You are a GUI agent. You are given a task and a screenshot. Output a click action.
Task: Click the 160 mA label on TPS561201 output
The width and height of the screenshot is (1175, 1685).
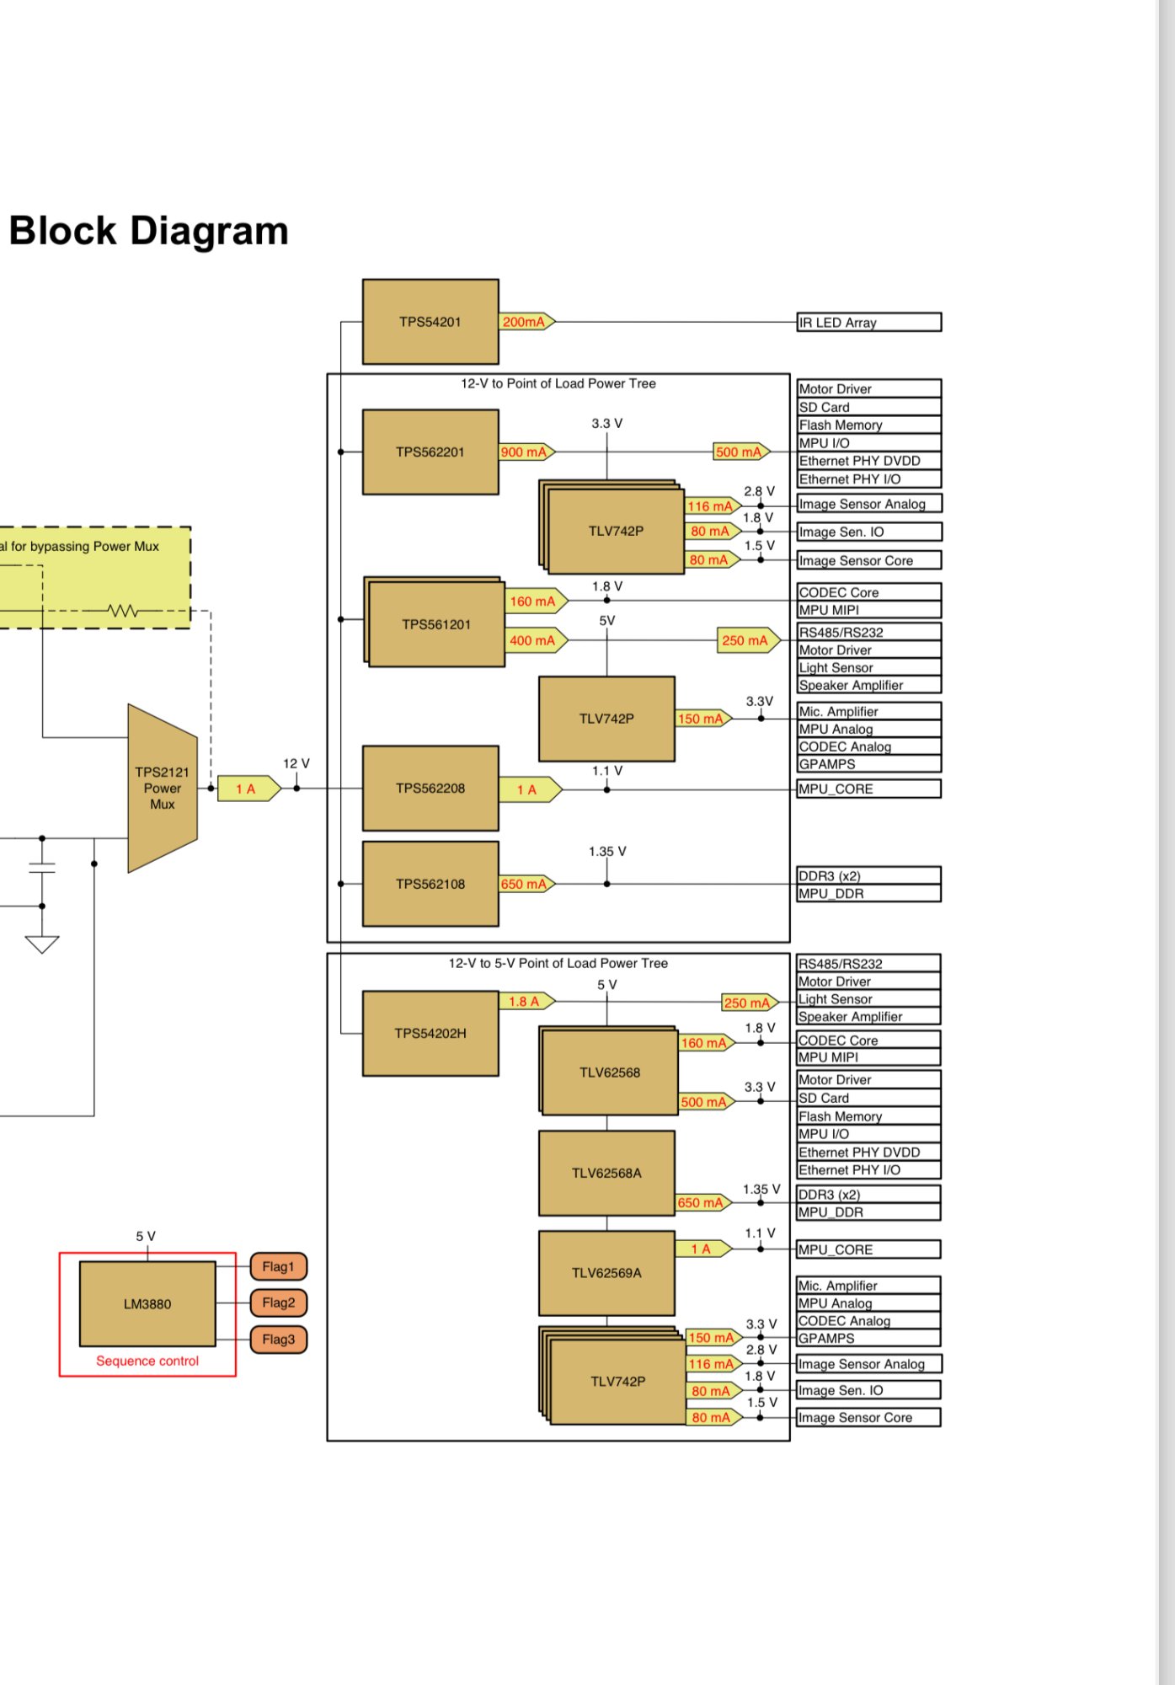pyautogui.click(x=537, y=602)
